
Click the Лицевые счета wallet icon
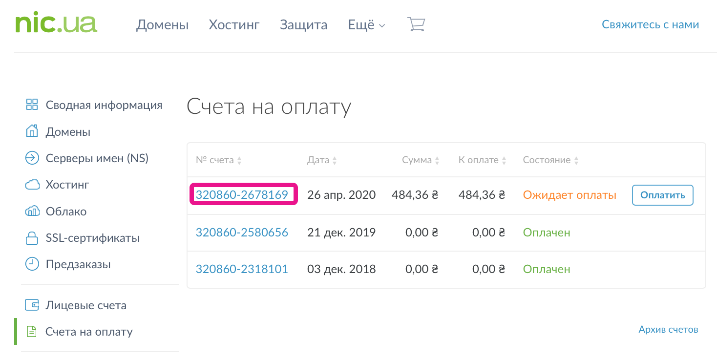[32, 305]
